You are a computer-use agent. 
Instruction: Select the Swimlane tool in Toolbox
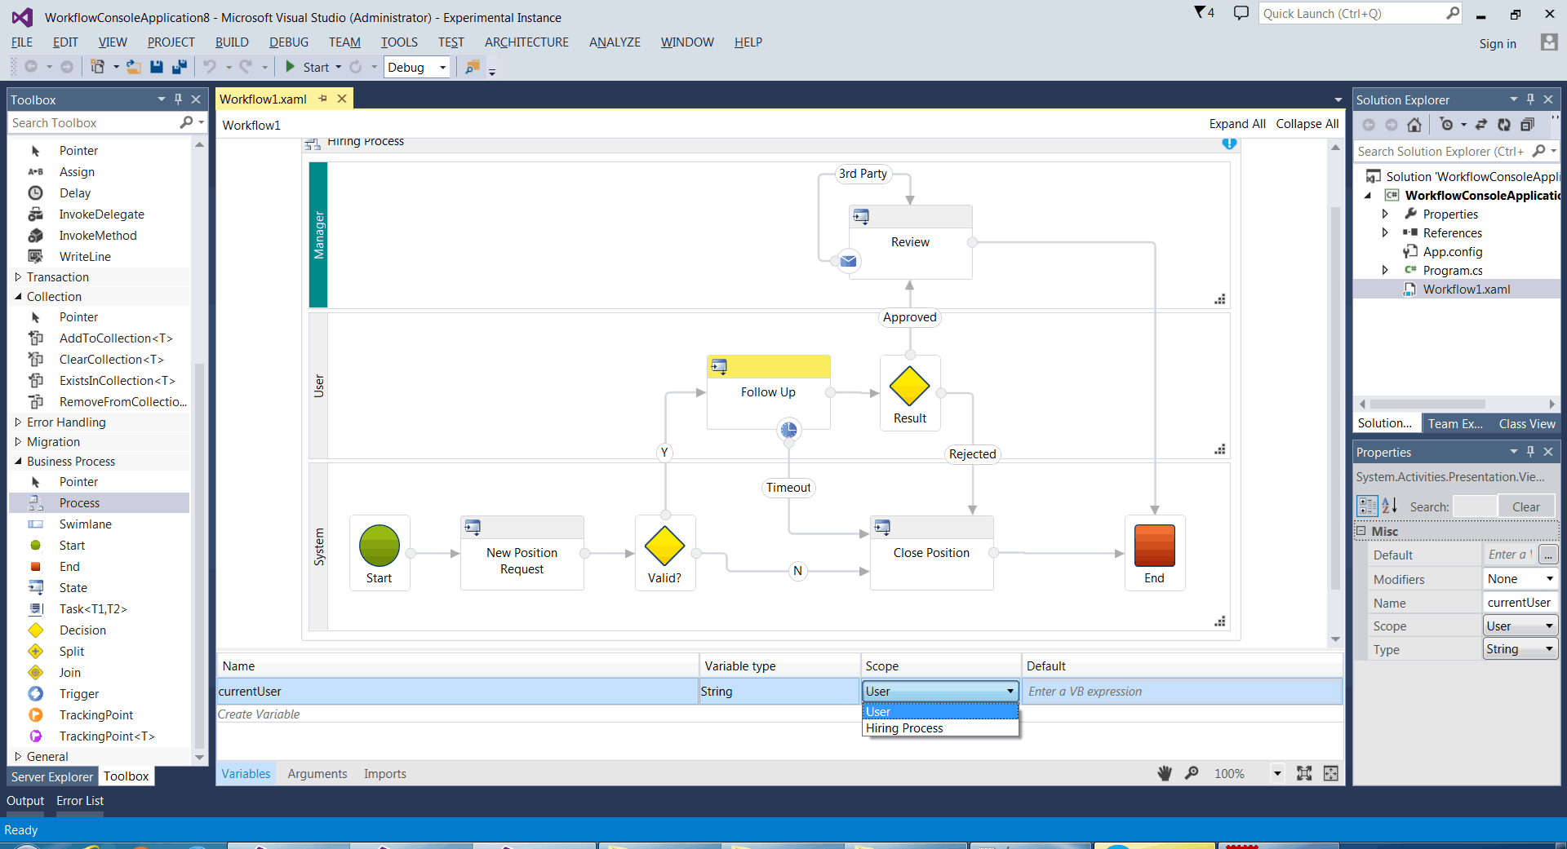coord(85,524)
